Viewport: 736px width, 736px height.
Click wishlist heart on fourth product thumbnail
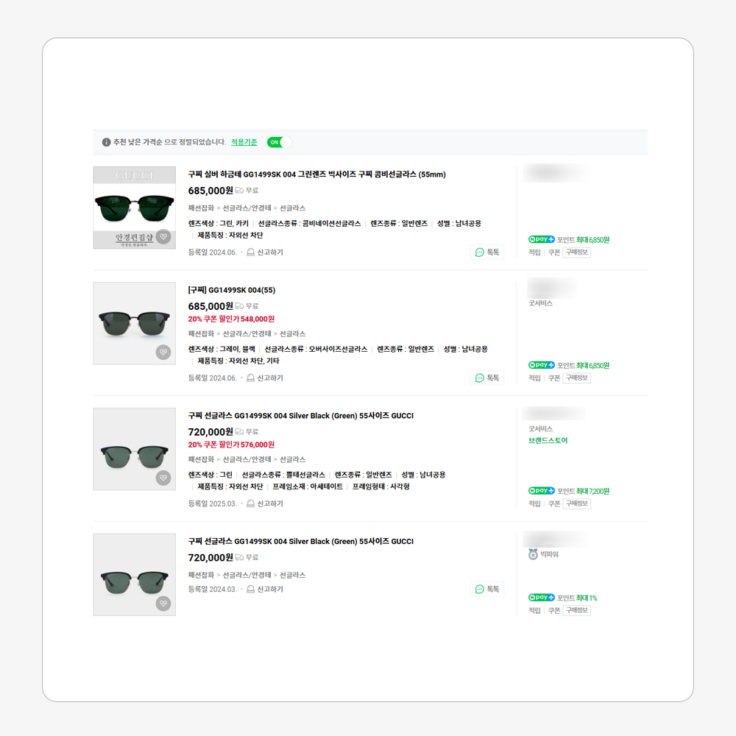pos(163,604)
